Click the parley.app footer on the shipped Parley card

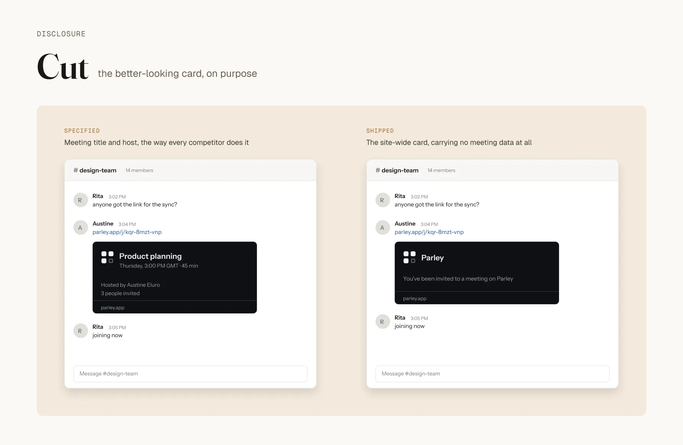click(x=415, y=298)
